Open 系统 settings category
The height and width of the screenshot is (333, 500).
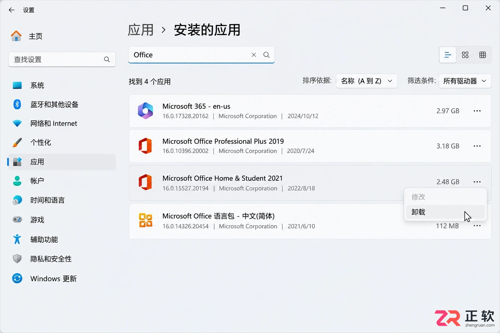[62, 85]
